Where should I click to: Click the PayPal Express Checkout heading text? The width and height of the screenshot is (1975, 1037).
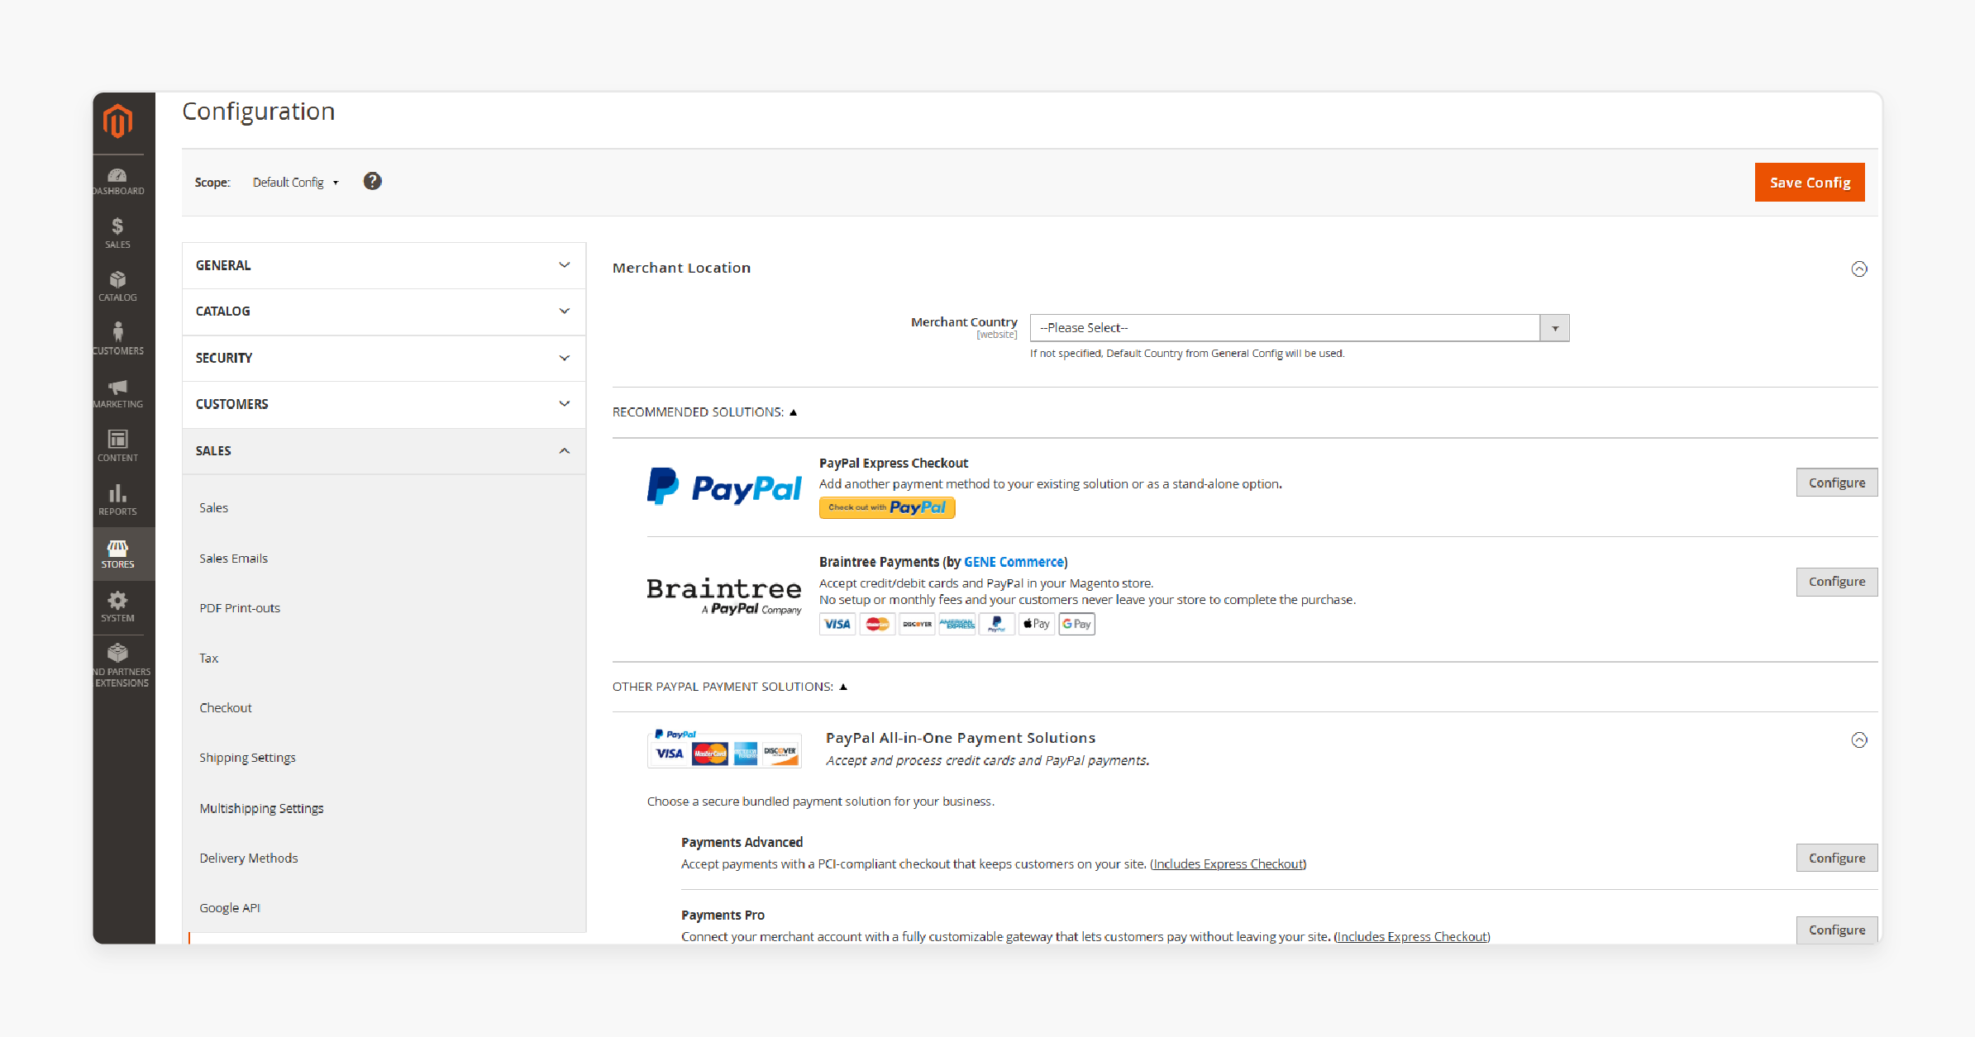coord(894,464)
